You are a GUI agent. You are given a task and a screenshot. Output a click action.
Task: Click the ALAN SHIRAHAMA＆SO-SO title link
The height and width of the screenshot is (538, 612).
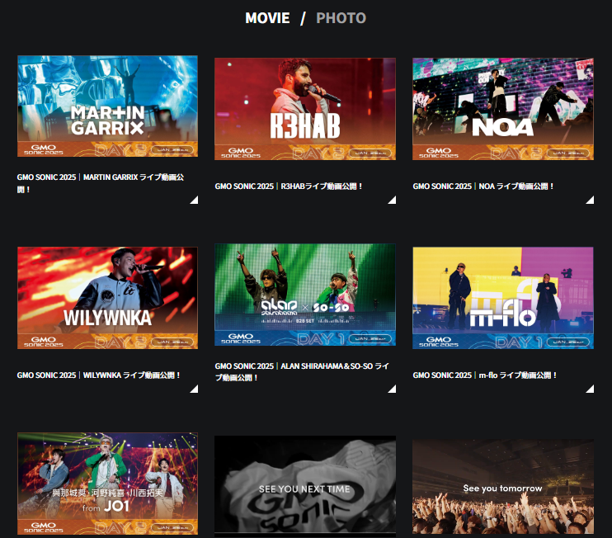pyautogui.click(x=302, y=371)
